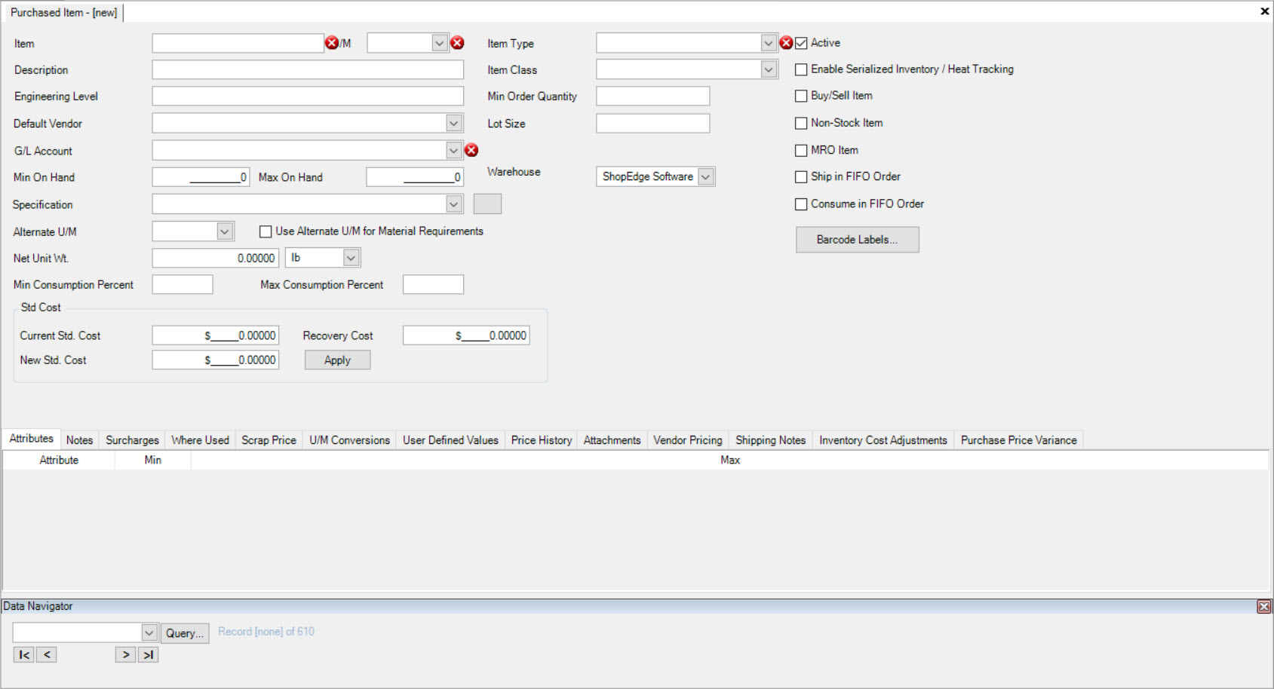The height and width of the screenshot is (689, 1274).
Task: Open the Default Vendor dropdown
Action: pyautogui.click(x=454, y=123)
